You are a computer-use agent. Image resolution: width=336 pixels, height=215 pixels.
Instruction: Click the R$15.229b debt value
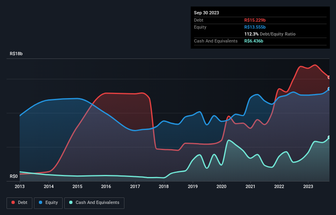point(255,20)
